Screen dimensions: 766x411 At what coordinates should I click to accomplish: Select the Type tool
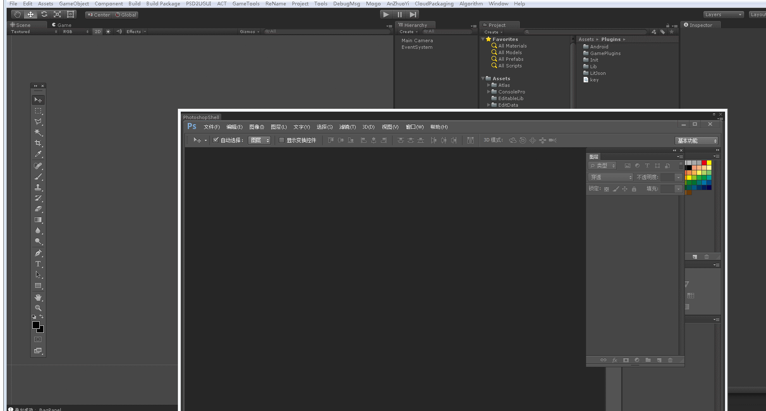click(38, 264)
